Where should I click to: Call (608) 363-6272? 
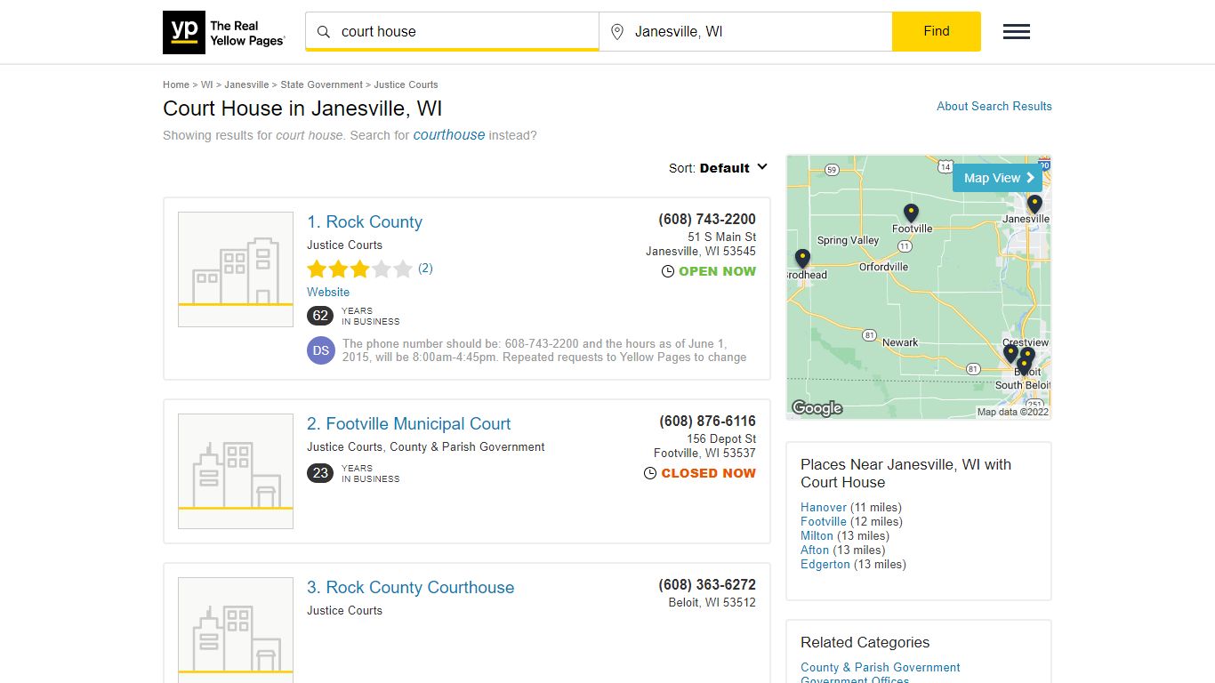tap(707, 585)
